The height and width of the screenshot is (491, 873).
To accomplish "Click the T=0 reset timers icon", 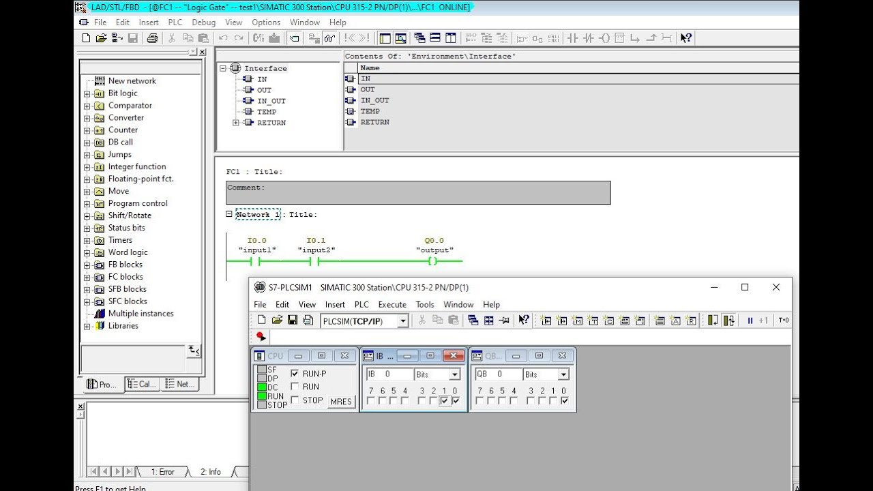I will click(784, 320).
